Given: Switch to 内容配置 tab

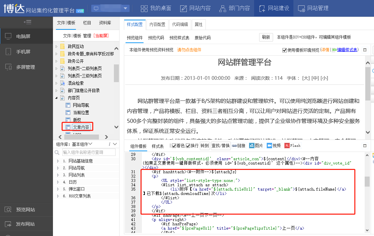Looking at the screenshot, I should point(158,24).
